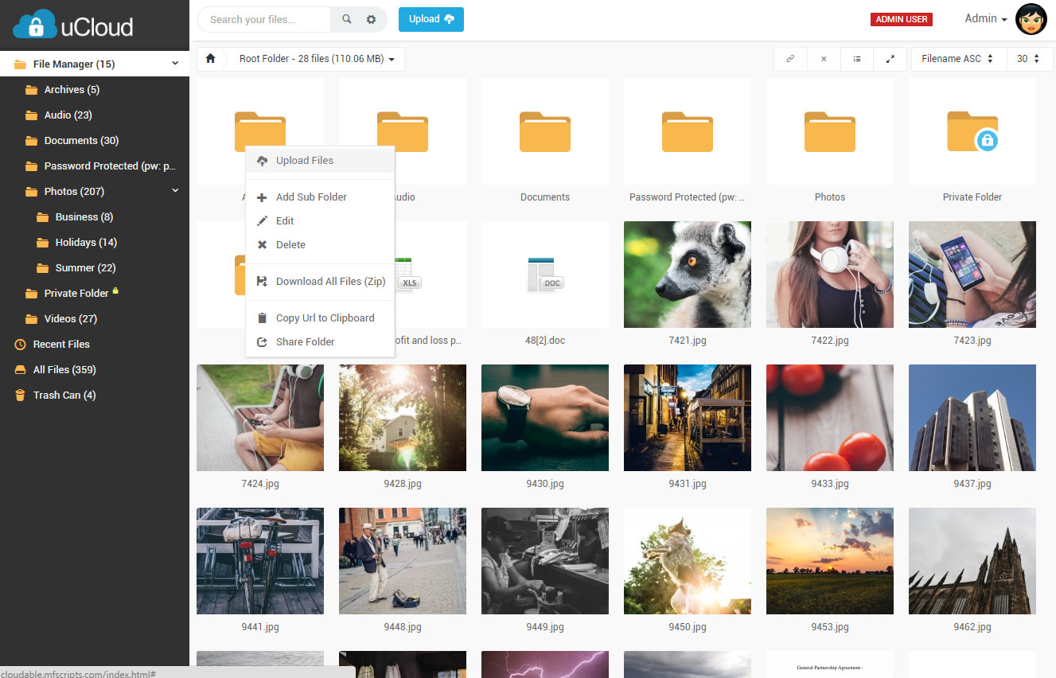
Task: Click the copy link icon in the toolbar
Action: pyautogui.click(x=790, y=59)
